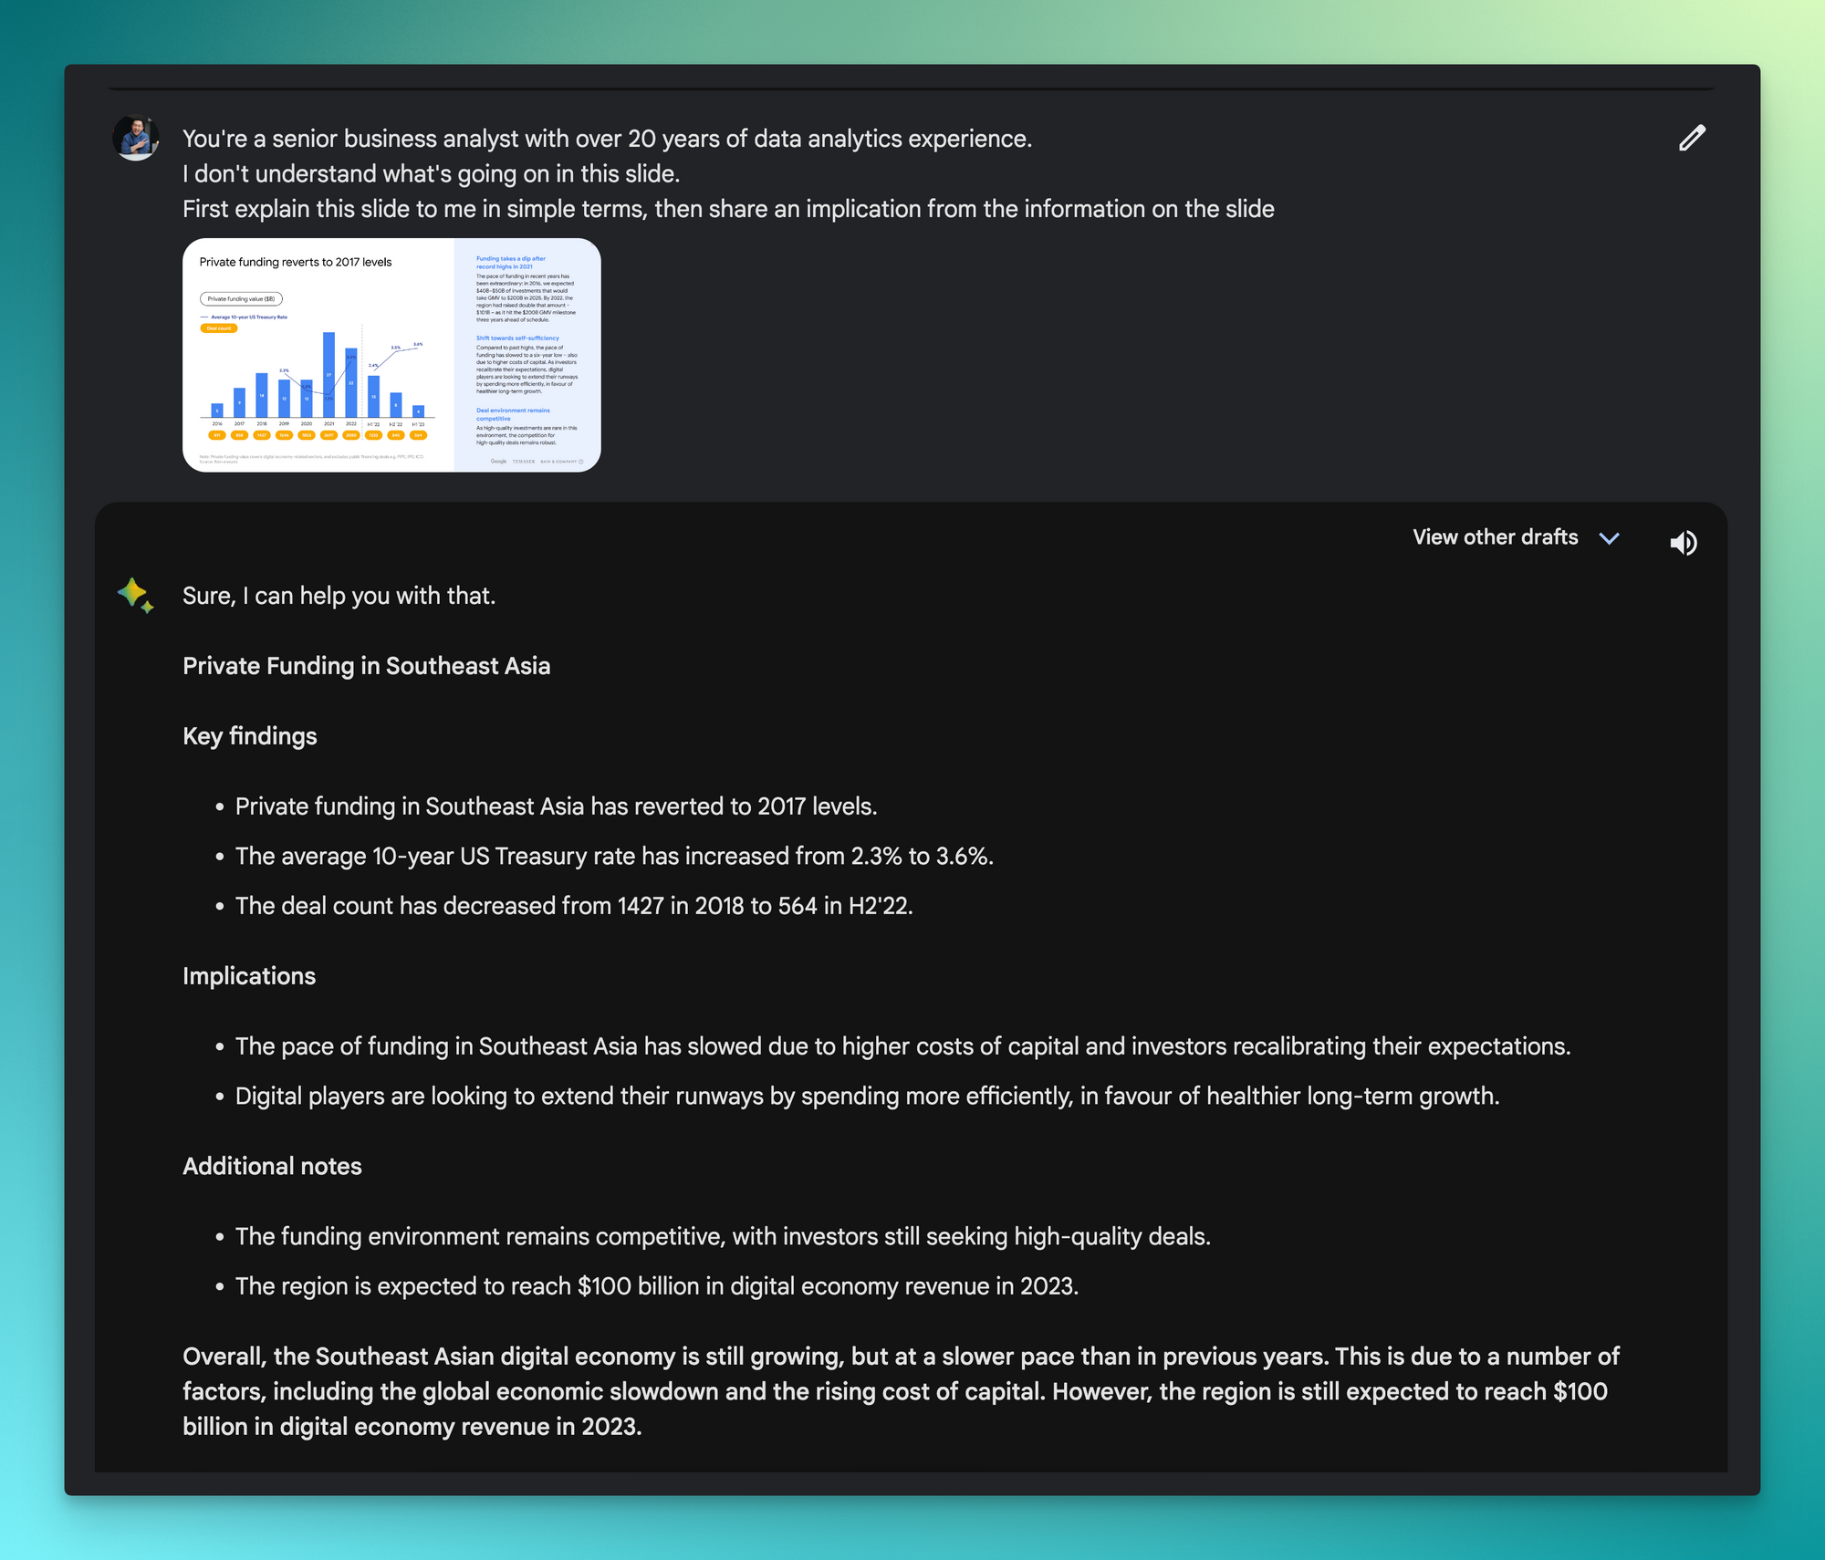Click the blue text panel in slide thumbnail
This screenshot has width=1825, height=1560.
527,356
